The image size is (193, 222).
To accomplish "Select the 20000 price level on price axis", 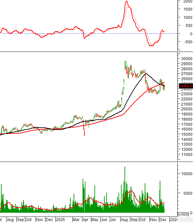I will (x=186, y=109).
